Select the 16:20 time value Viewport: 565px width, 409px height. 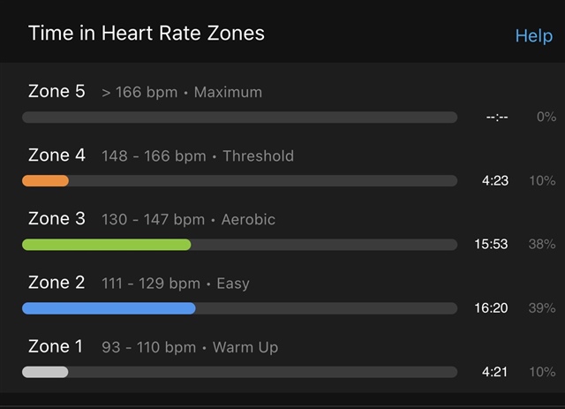click(491, 308)
